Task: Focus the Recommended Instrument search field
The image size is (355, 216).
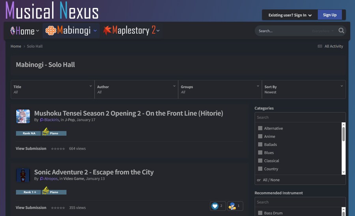Action: (x=300, y=202)
